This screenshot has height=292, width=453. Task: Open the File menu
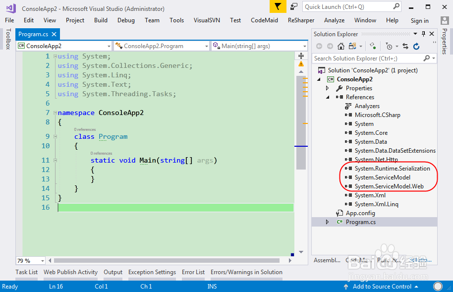[x=9, y=20]
